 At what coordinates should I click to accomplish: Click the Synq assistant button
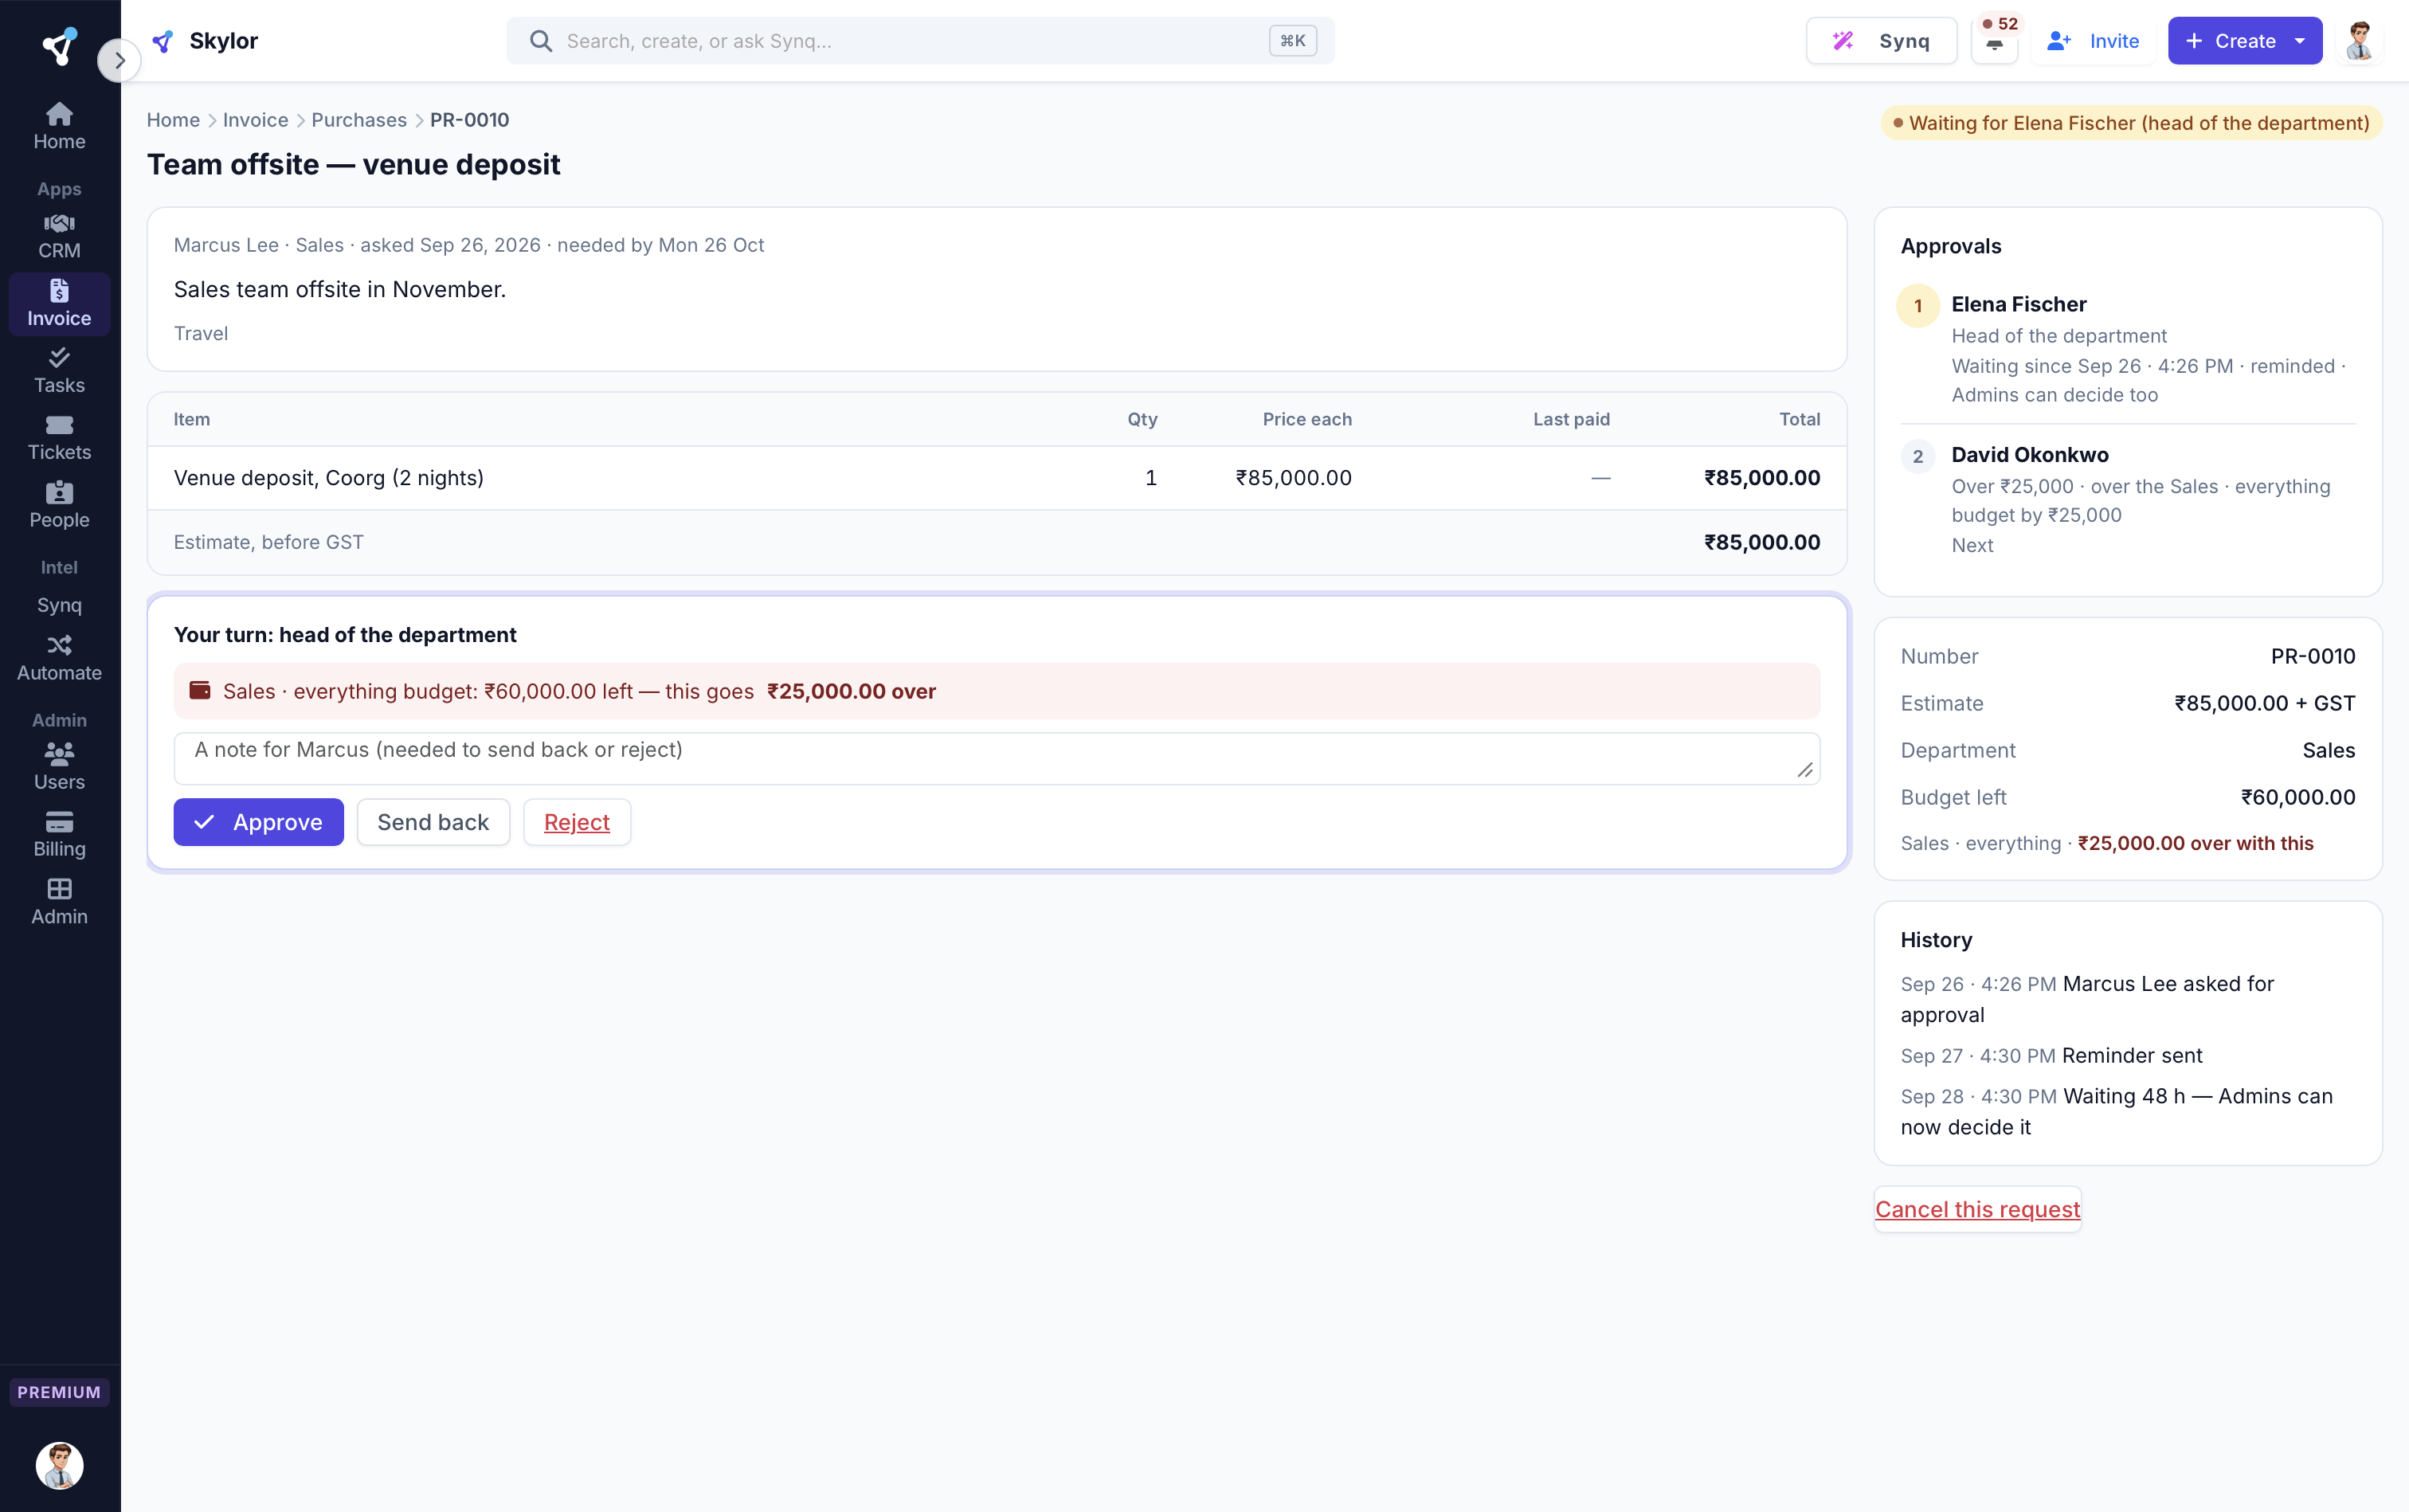coord(1881,41)
